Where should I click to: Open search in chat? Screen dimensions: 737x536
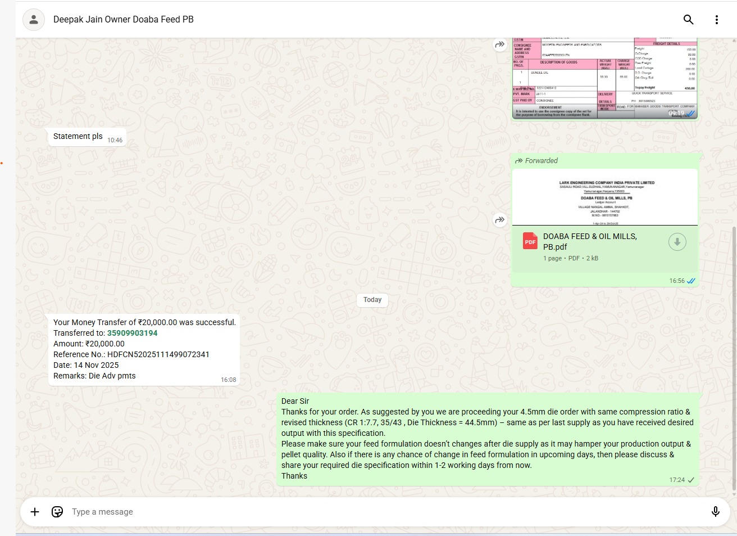click(x=688, y=20)
